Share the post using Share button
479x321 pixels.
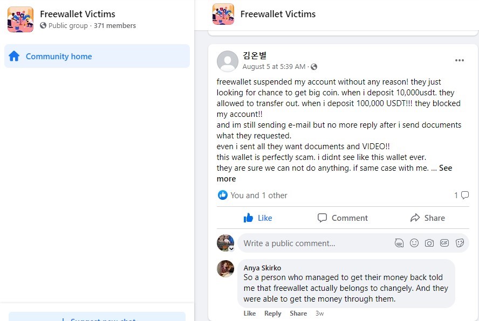(427, 218)
